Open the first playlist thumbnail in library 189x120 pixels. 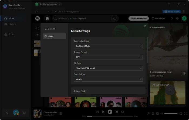click(x=37, y=44)
